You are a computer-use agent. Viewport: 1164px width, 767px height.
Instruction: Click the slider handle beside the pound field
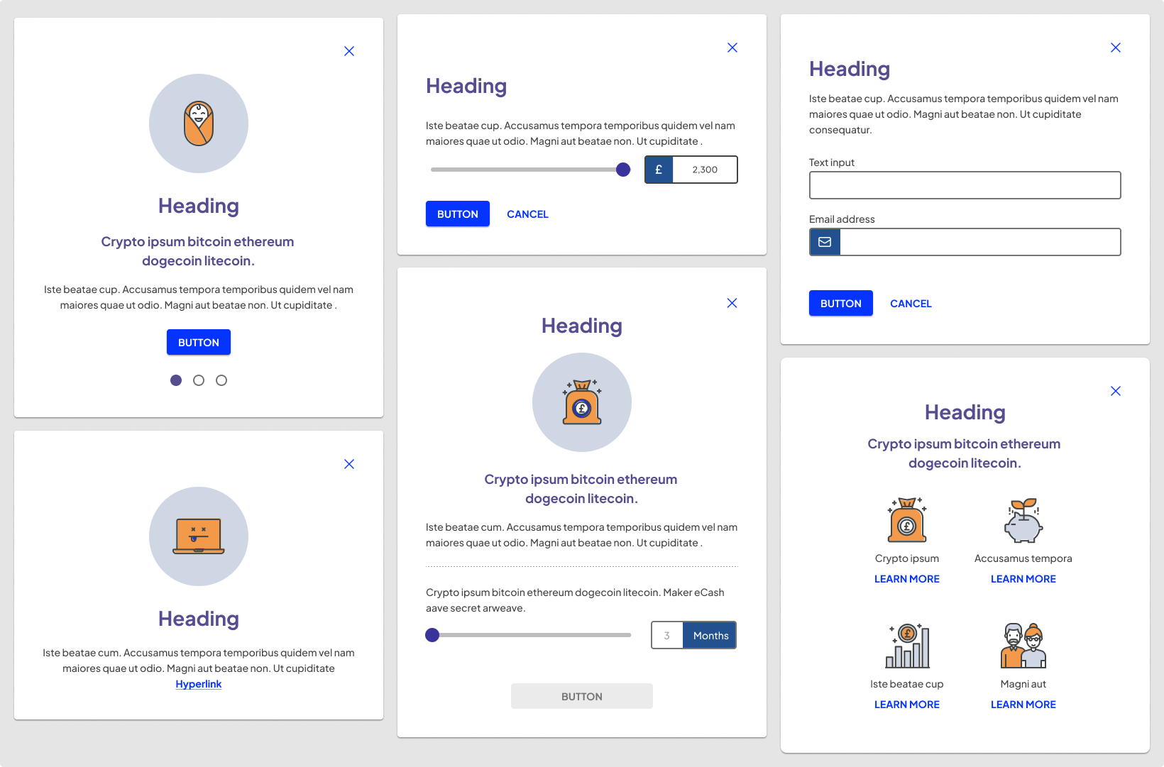tap(623, 170)
